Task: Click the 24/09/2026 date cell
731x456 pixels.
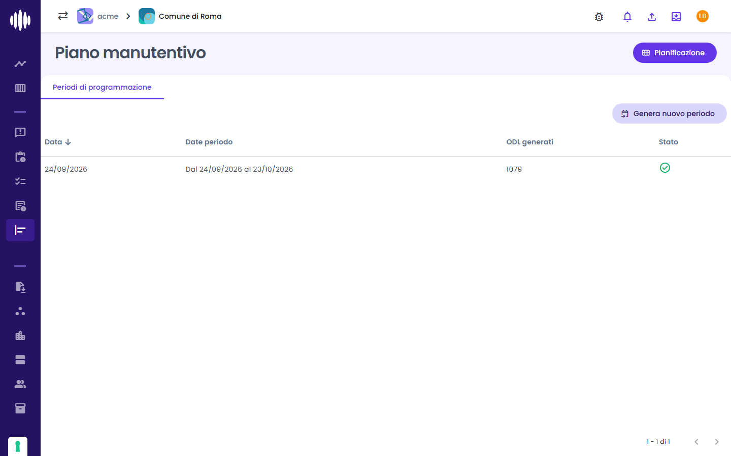Action: coord(66,169)
